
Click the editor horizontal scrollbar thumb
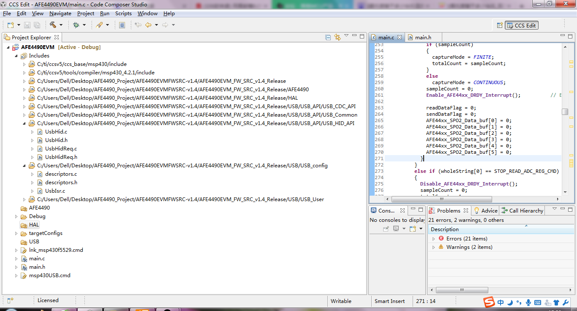442,199
